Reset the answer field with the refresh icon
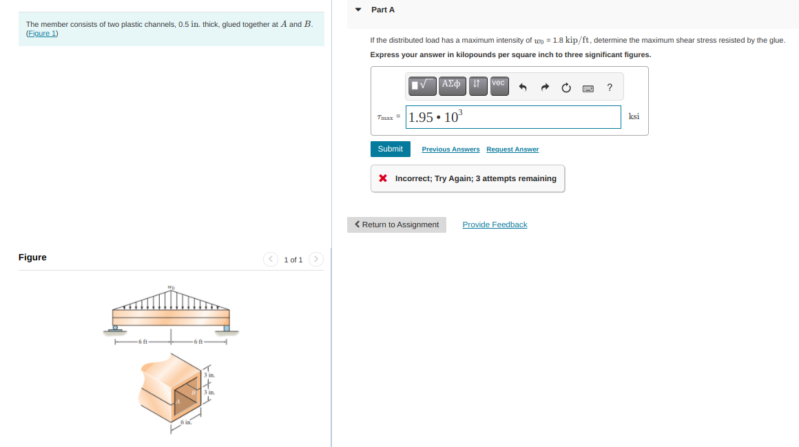The image size is (799, 447). (x=566, y=87)
